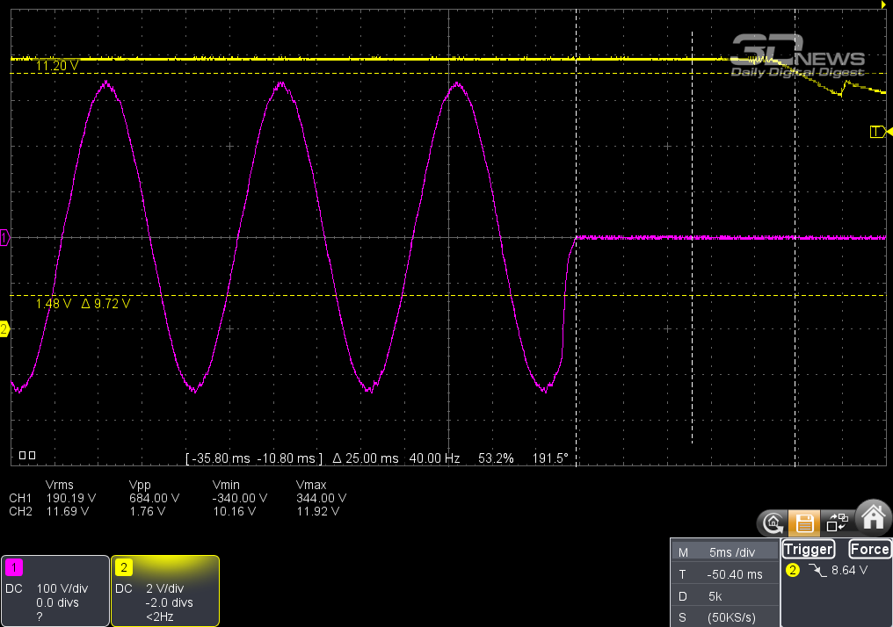Select the yellow channel 2 badge
The width and height of the screenshot is (893, 627).
pos(124,567)
